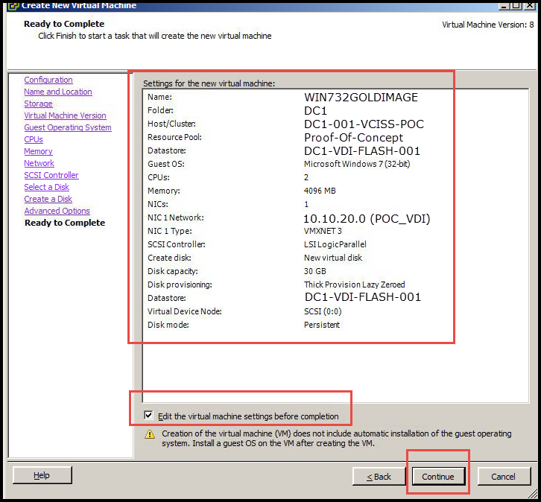The height and width of the screenshot is (502, 541).
Task: Click Virtual Machine Version: 8 label
Action: point(488,25)
